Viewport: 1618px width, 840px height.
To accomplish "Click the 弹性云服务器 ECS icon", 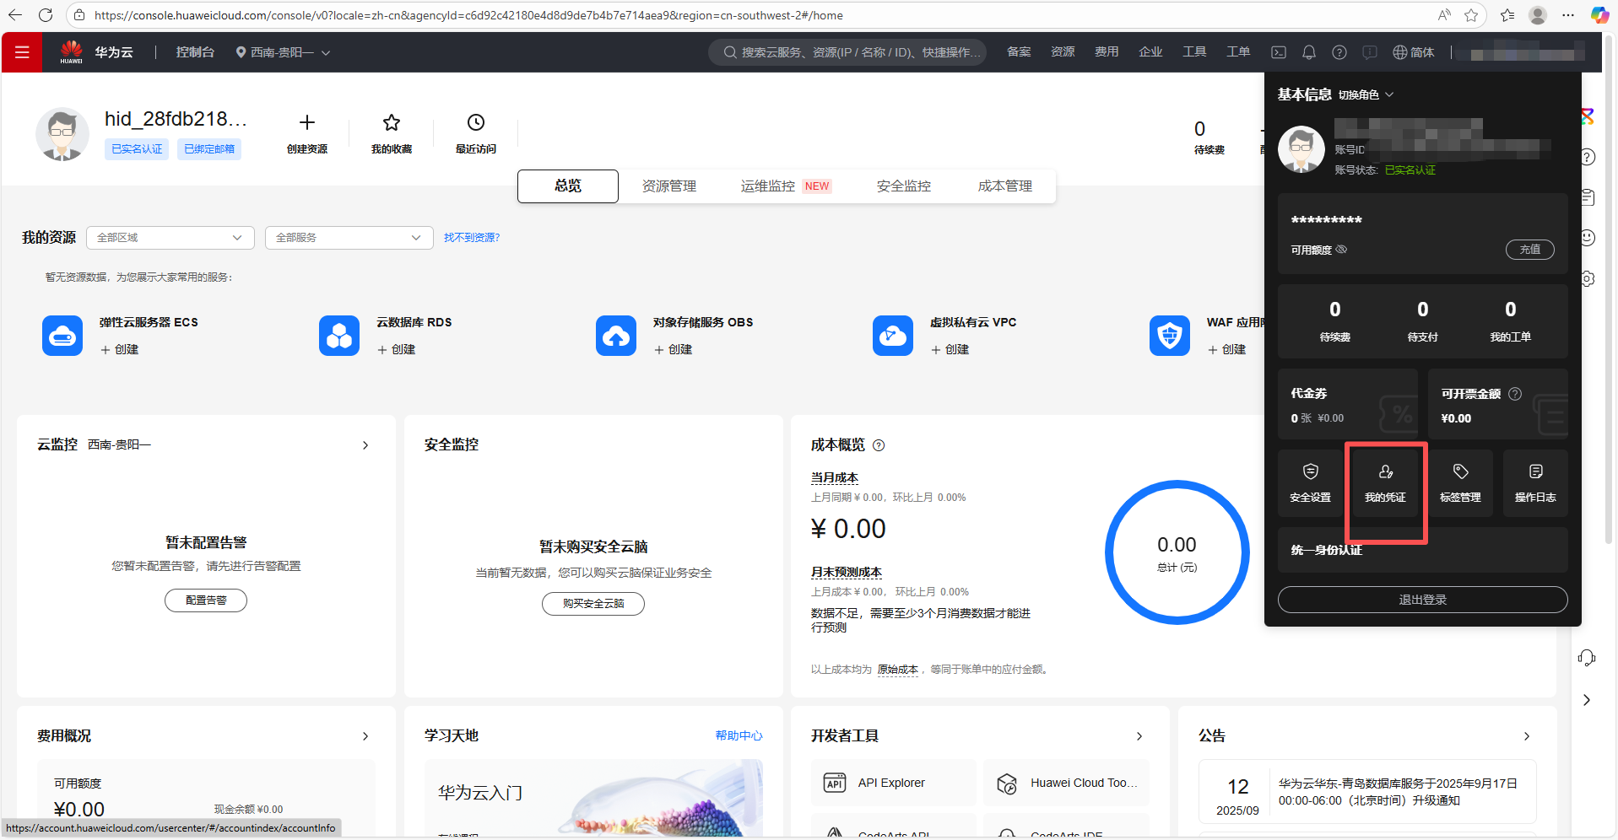I will pos(62,336).
